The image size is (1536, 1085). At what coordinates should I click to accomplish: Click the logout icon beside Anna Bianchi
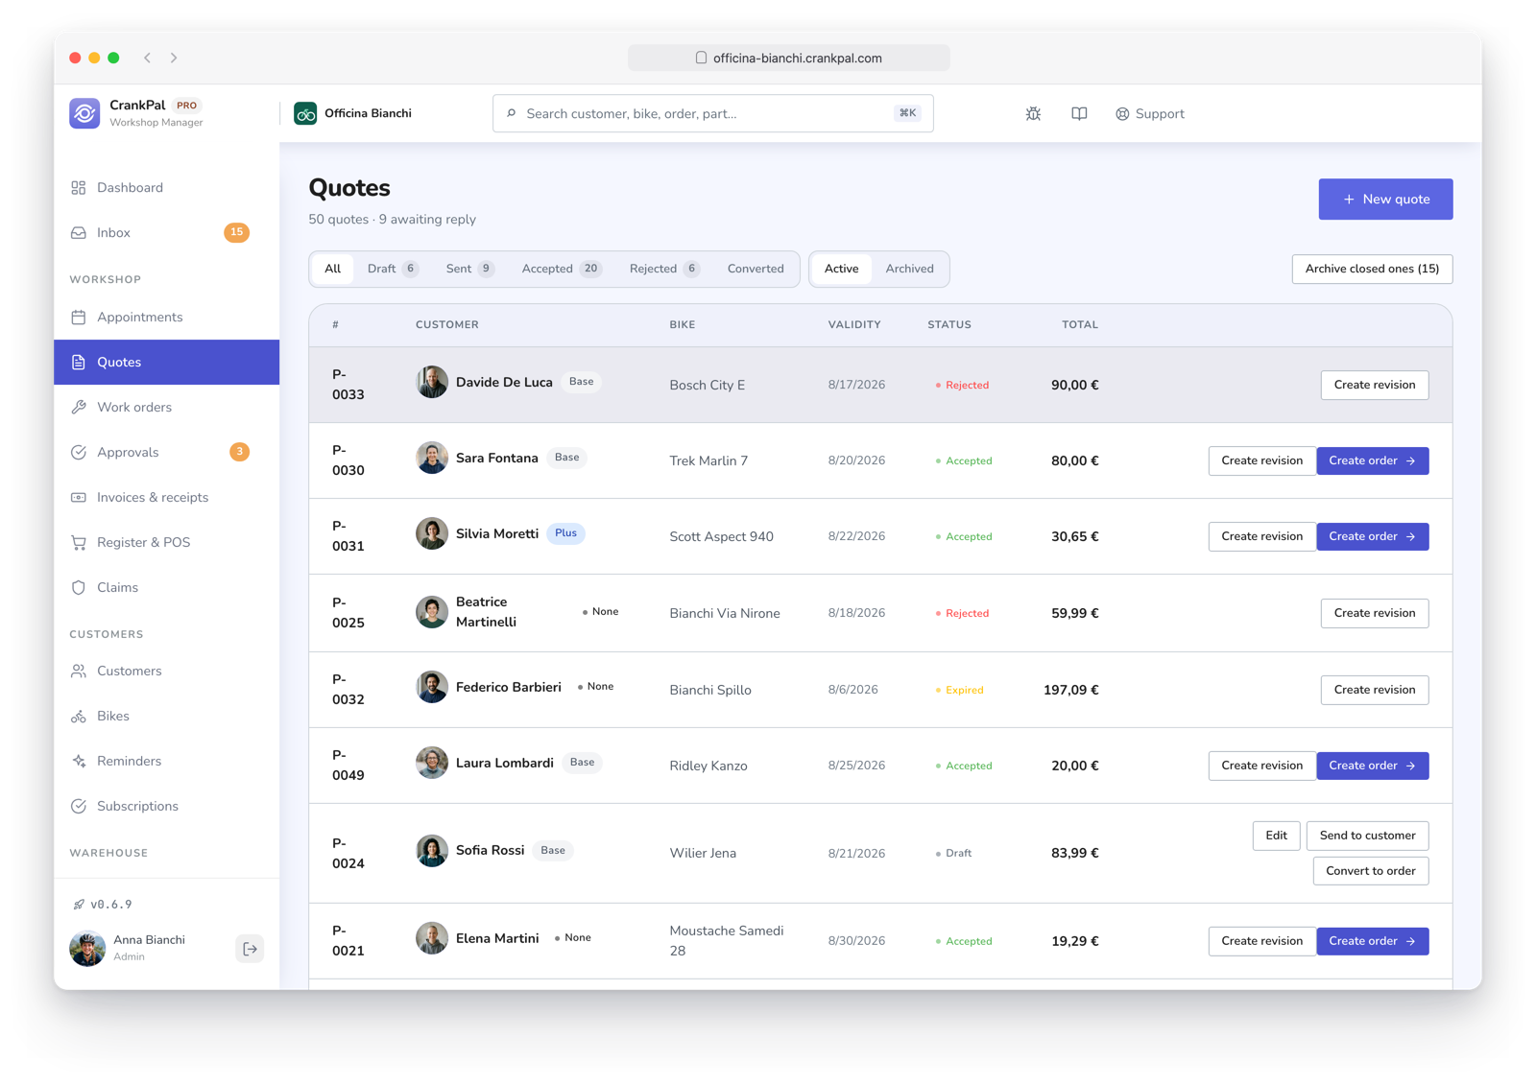[x=250, y=949]
